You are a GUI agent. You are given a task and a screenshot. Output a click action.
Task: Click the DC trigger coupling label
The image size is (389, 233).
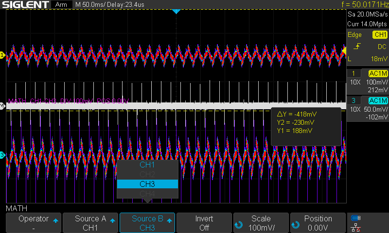382,47
